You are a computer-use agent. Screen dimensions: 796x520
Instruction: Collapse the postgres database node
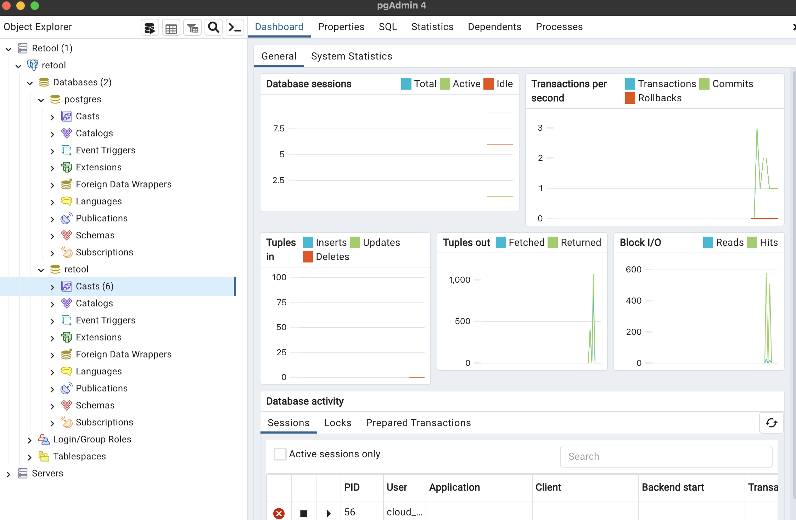pyautogui.click(x=41, y=100)
